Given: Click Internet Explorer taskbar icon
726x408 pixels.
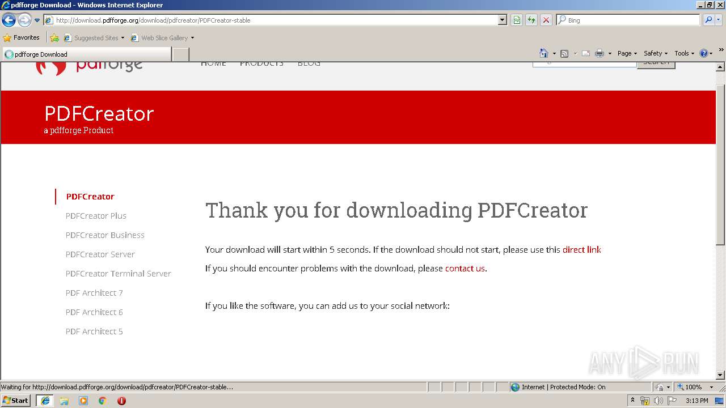Looking at the screenshot, I should pyautogui.click(x=45, y=400).
